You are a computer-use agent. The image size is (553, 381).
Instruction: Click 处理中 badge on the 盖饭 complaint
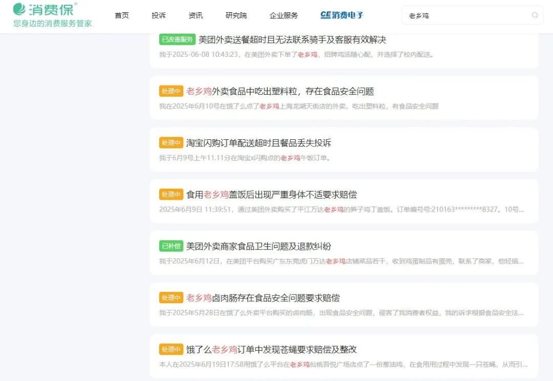click(171, 194)
